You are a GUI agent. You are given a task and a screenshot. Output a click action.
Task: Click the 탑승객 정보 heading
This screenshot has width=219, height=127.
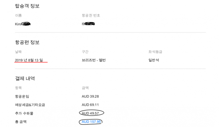(27, 6)
